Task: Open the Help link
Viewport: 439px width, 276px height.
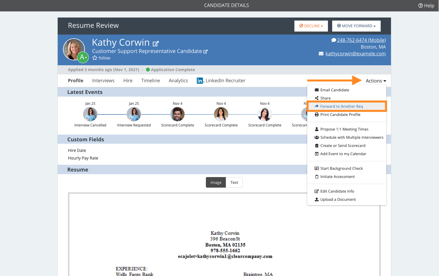Action: [x=426, y=6]
